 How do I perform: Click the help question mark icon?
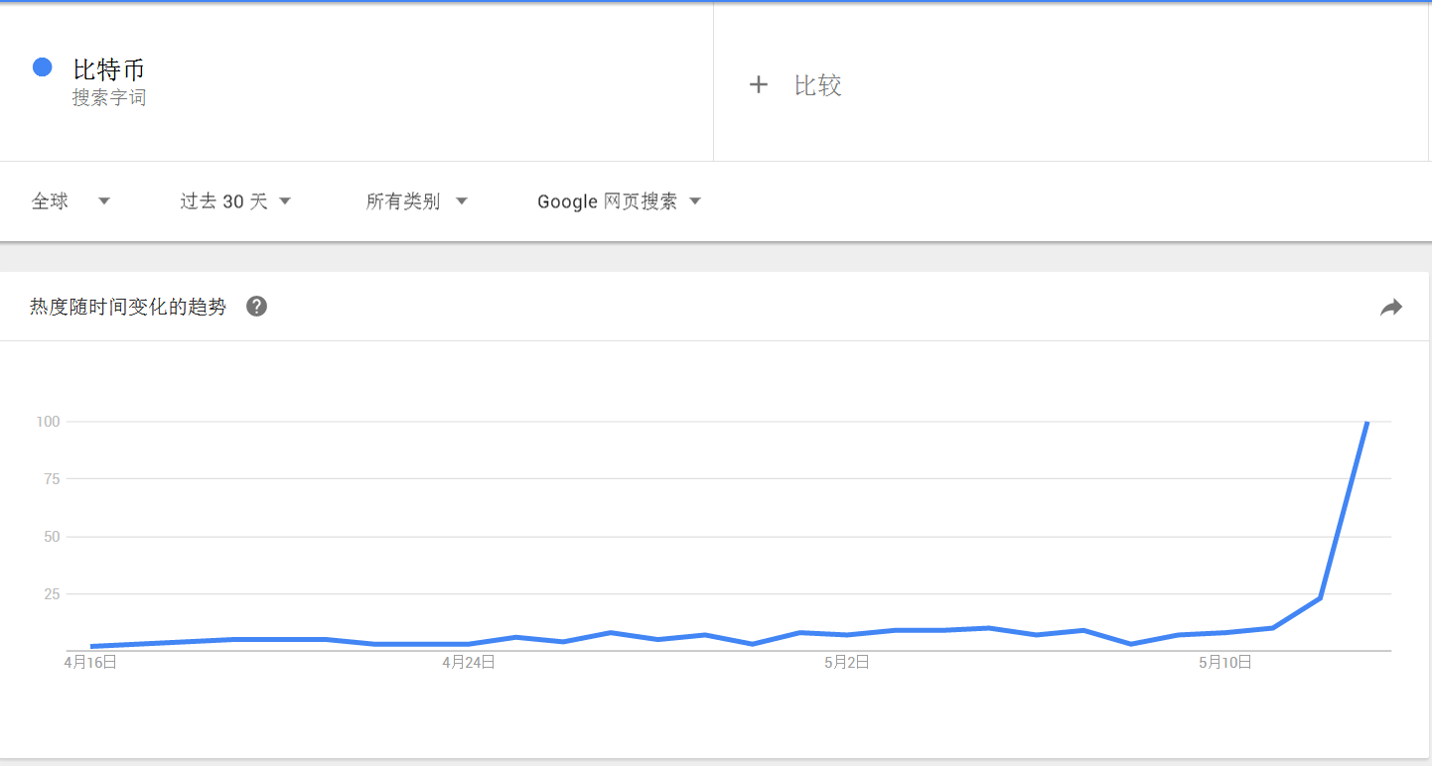[x=256, y=307]
